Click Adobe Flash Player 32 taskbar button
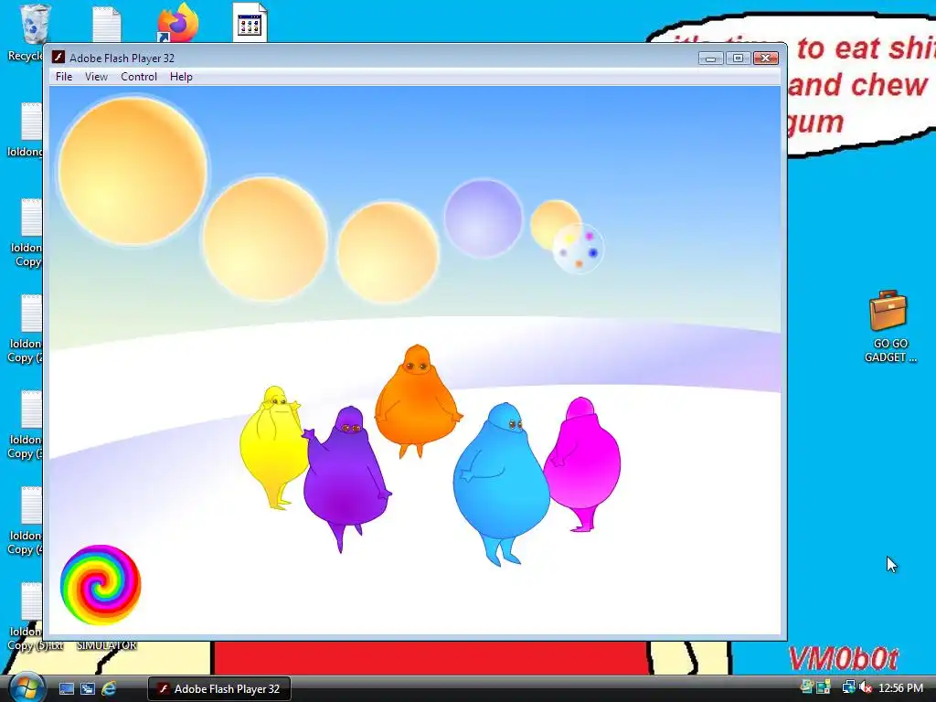The image size is (936, 702). (219, 689)
